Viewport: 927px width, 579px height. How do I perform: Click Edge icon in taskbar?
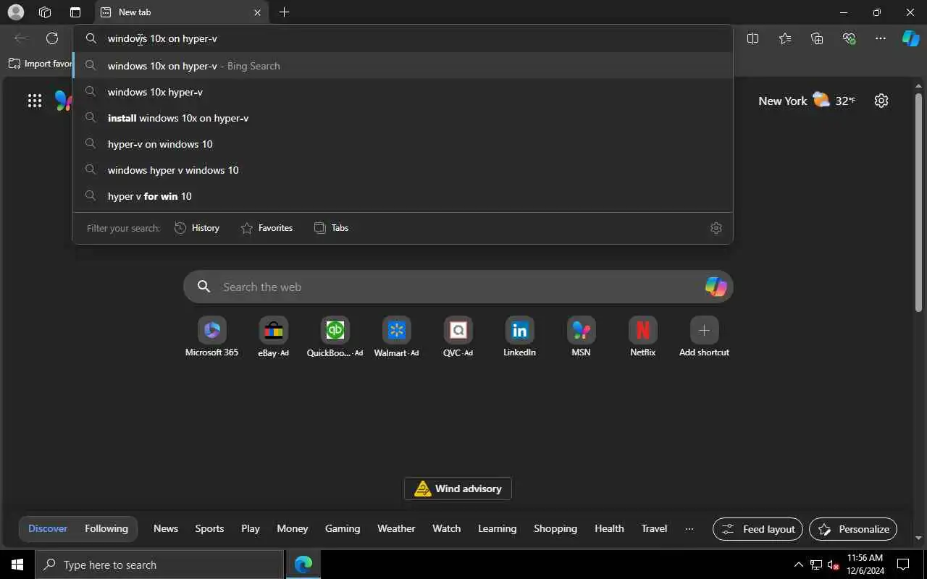coord(303,565)
